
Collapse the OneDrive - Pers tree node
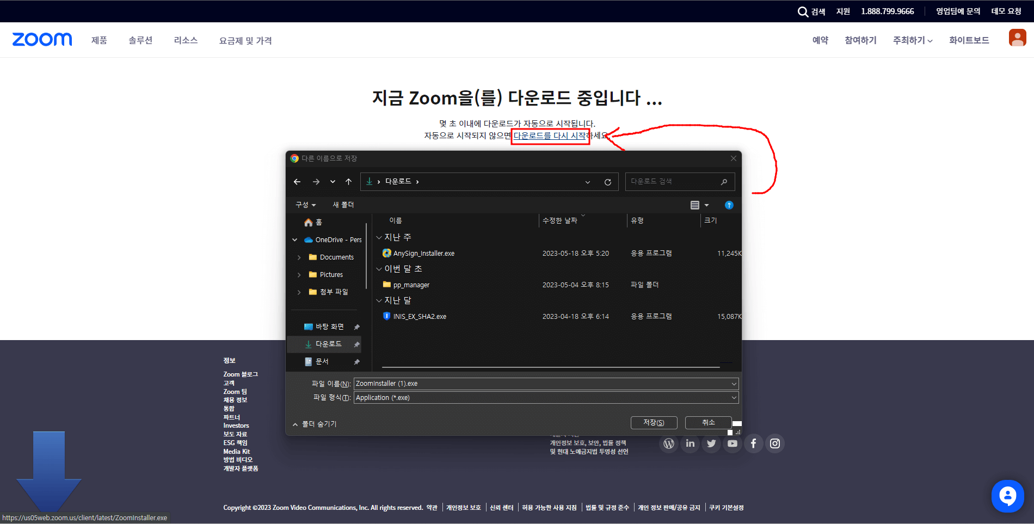click(295, 240)
